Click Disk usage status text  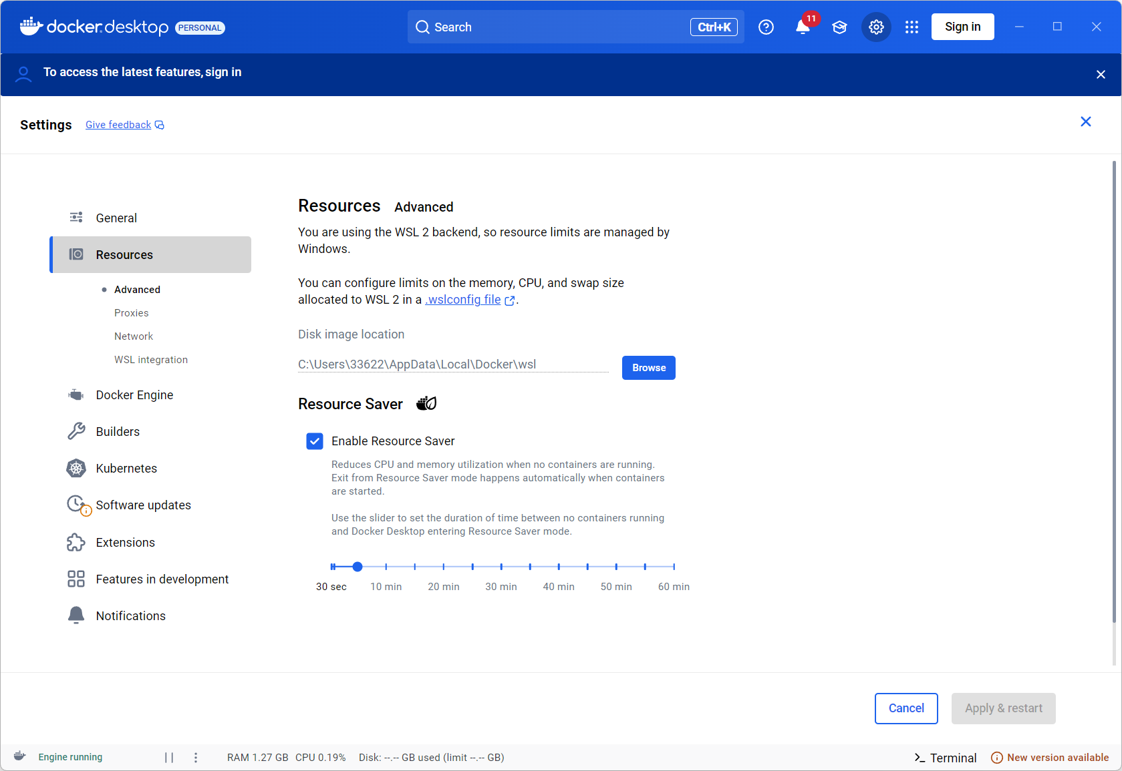432,758
